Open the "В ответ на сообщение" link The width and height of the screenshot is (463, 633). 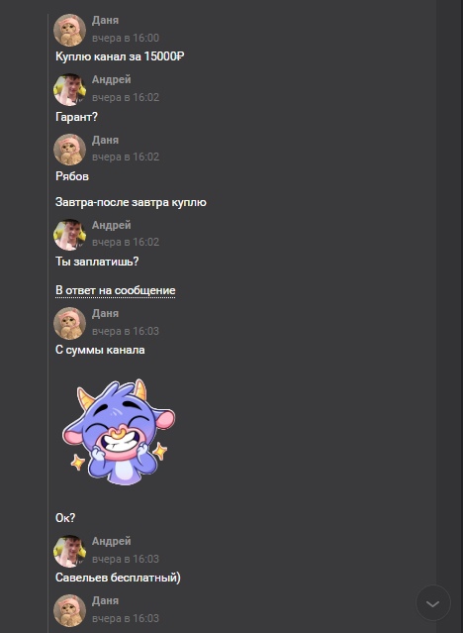(x=116, y=290)
